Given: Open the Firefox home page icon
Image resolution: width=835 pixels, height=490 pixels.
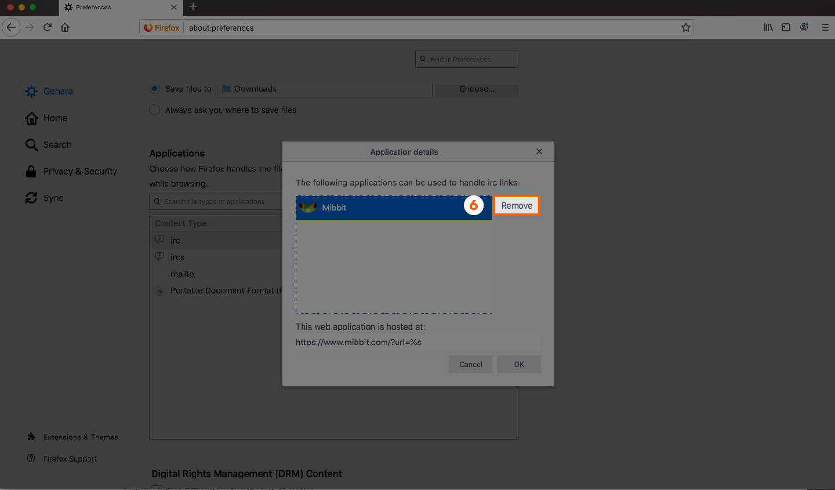Looking at the screenshot, I should point(65,27).
